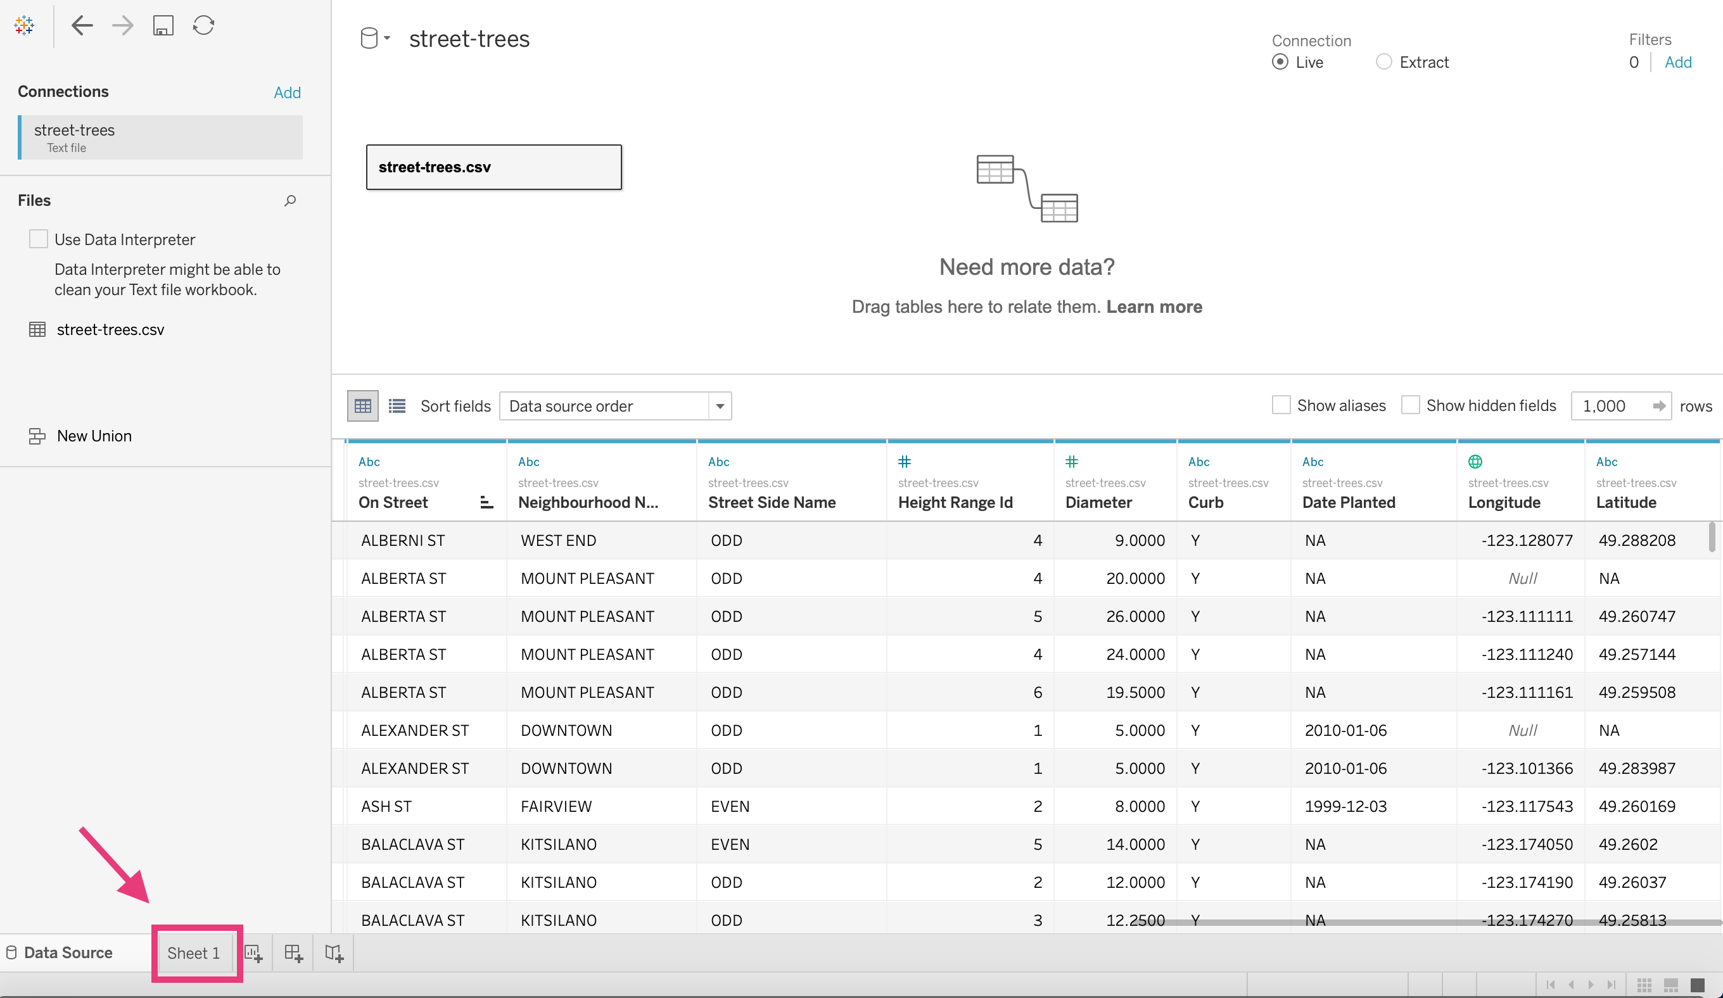Click the back arrow in the toolbar
The height and width of the screenshot is (998, 1723).
click(x=82, y=26)
